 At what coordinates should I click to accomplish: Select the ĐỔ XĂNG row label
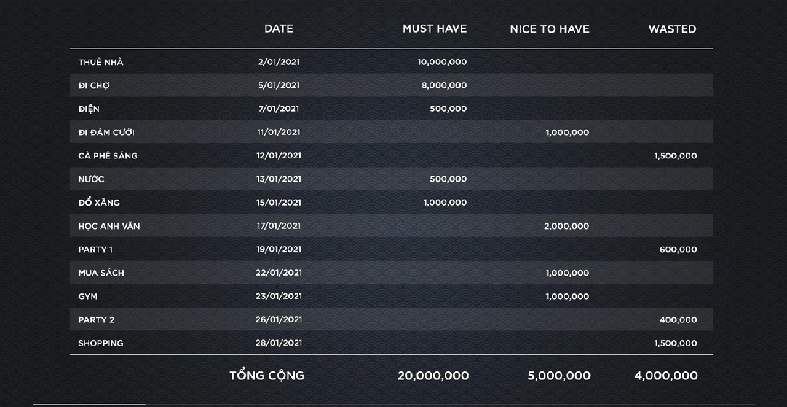click(x=99, y=203)
